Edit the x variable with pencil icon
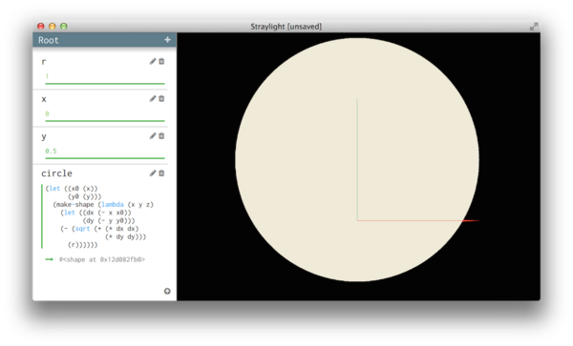The image size is (573, 346). pyautogui.click(x=153, y=98)
